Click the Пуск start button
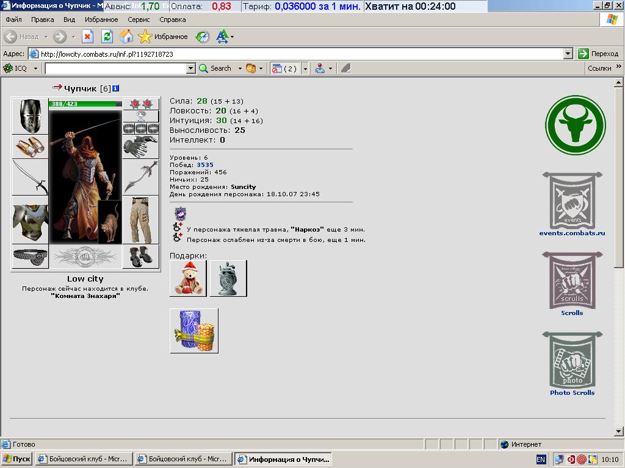 point(16,459)
